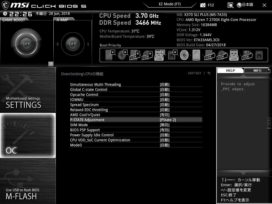The height and width of the screenshot is (204, 272).
Task: Select the legacy USB hard disk boot icon
Action: (210, 55)
